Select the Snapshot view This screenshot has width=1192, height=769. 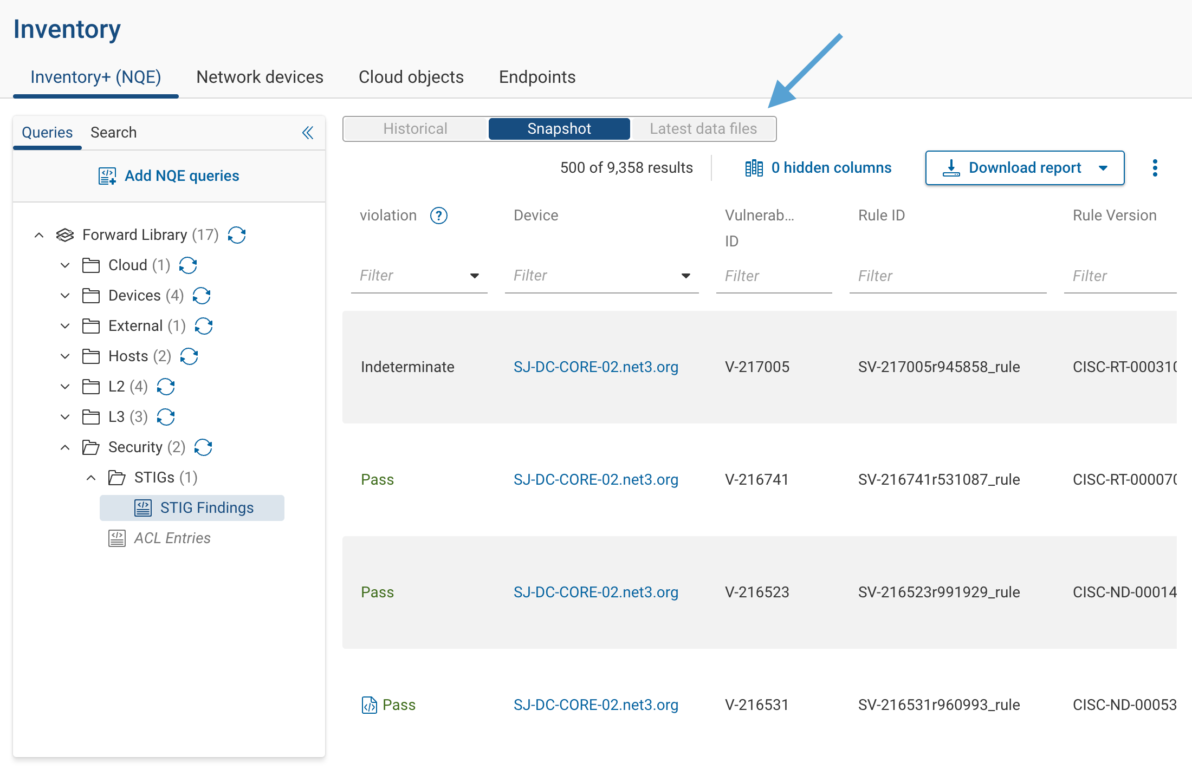(x=559, y=128)
